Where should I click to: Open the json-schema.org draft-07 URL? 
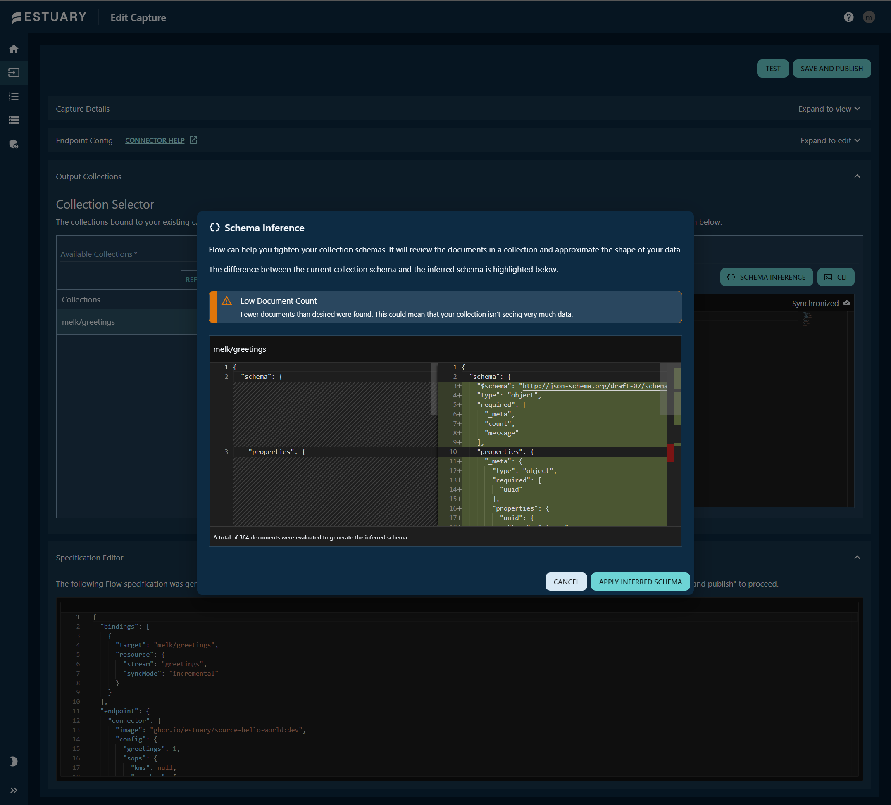coord(594,386)
